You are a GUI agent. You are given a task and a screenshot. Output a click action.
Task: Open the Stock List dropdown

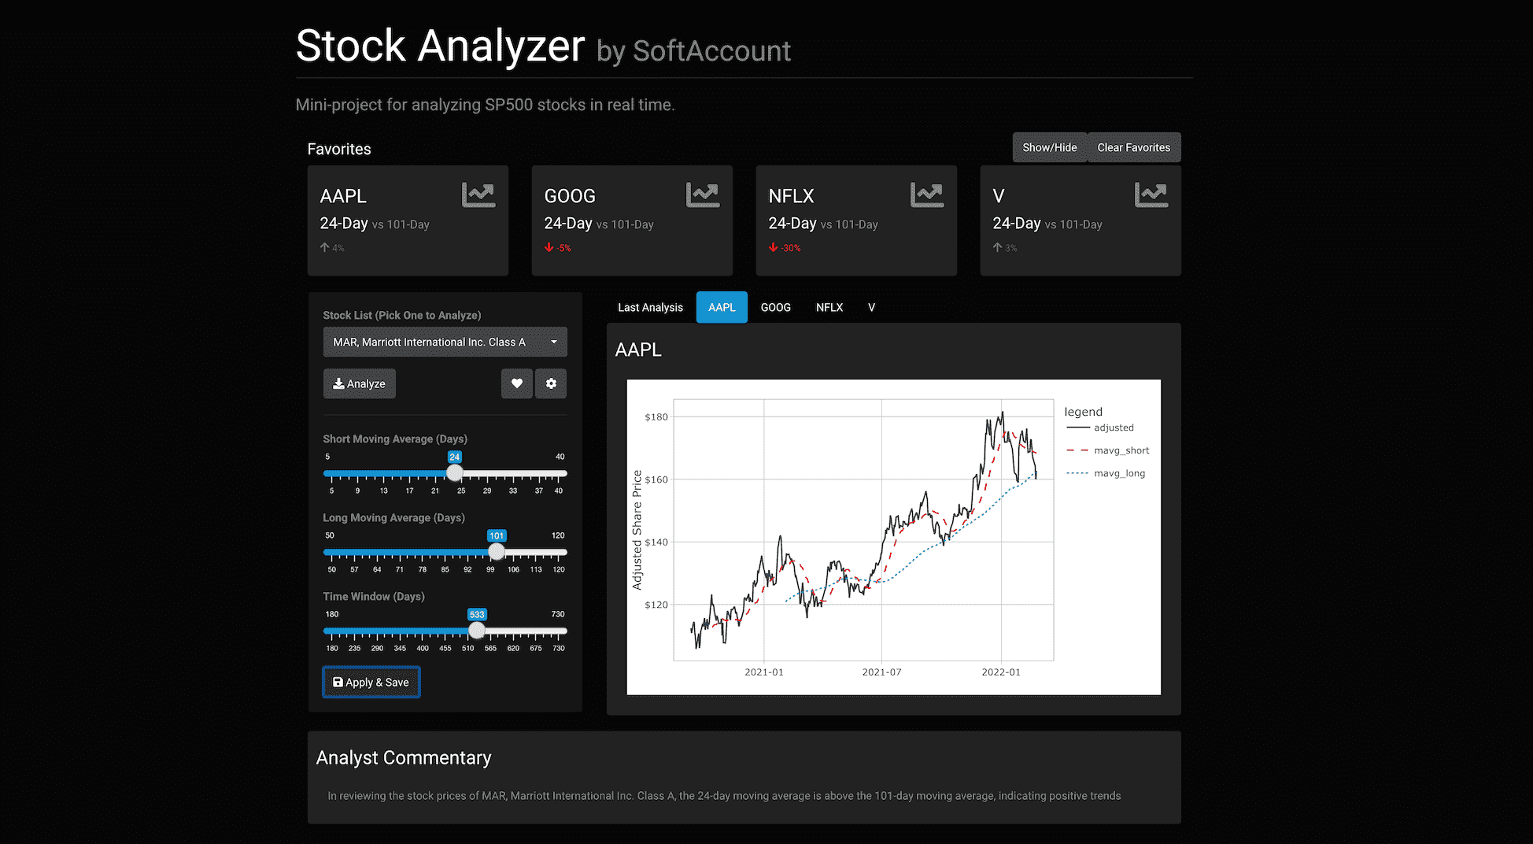click(445, 342)
